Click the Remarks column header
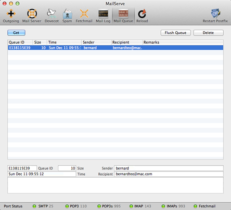The image size is (231, 210). click(183, 42)
